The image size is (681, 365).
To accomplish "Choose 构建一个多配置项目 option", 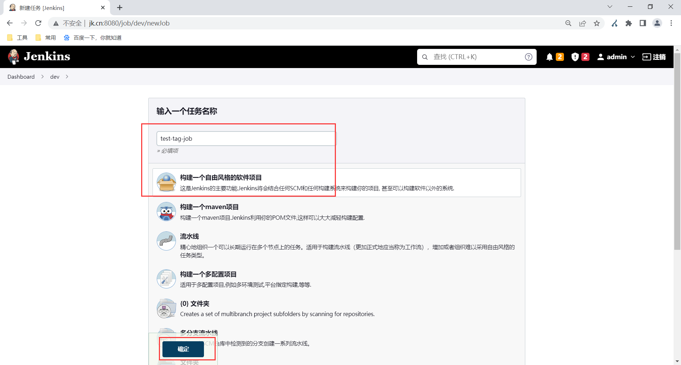I will pos(337,279).
